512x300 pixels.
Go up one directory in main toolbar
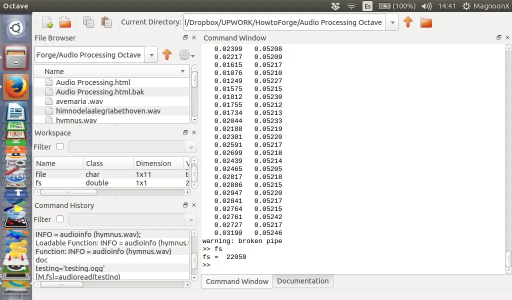(408, 22)
